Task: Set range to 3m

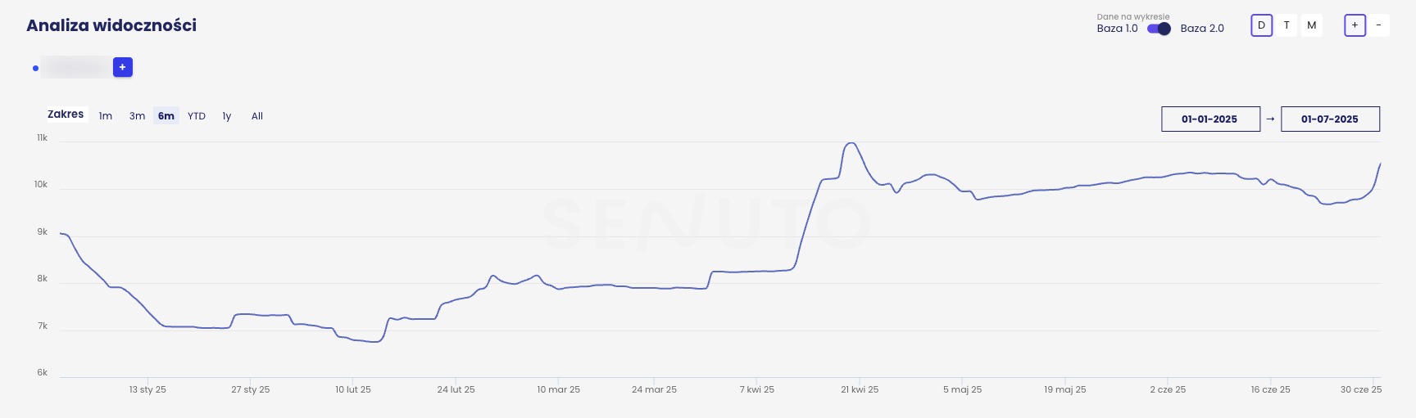Action: point(137,116)
